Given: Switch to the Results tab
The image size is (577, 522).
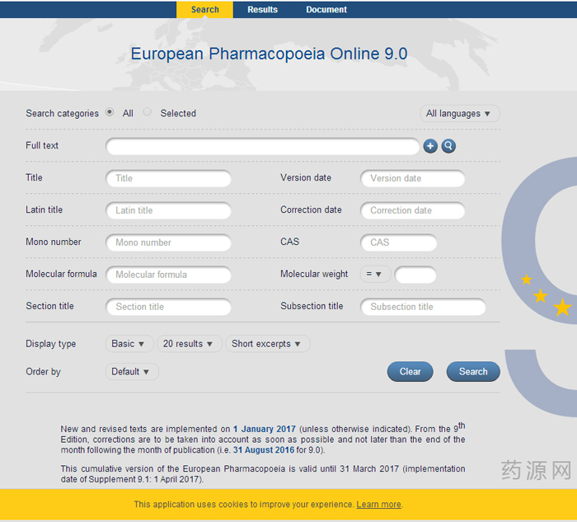Looking at the screenshot, I should [262, 10].
